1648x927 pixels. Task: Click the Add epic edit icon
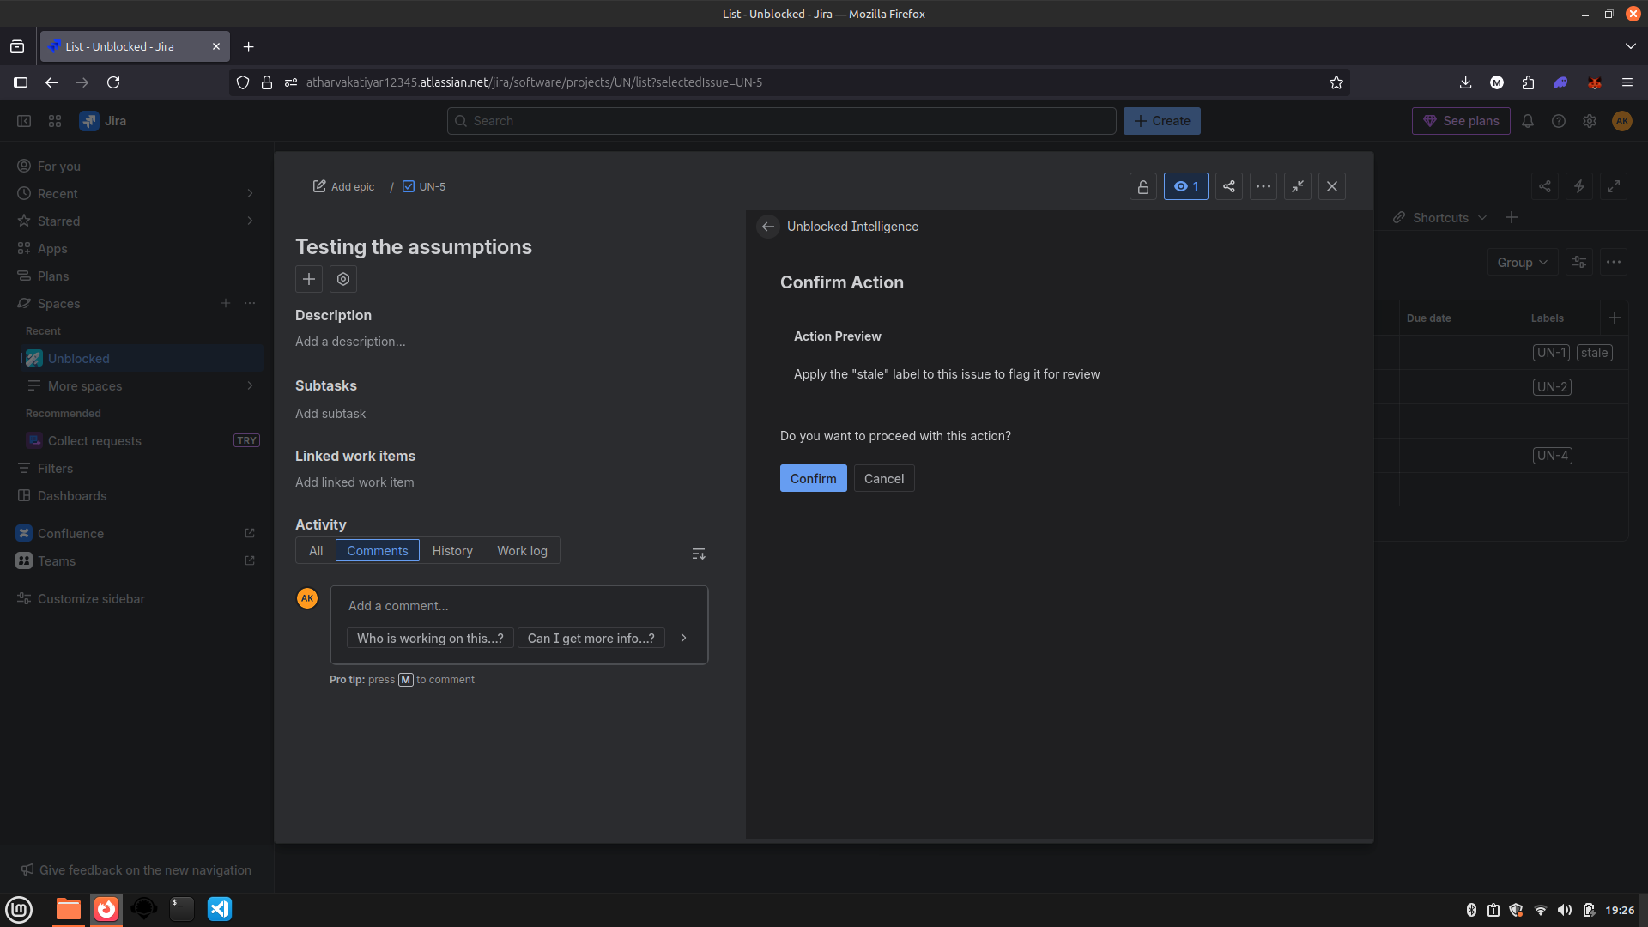(319, 186)
